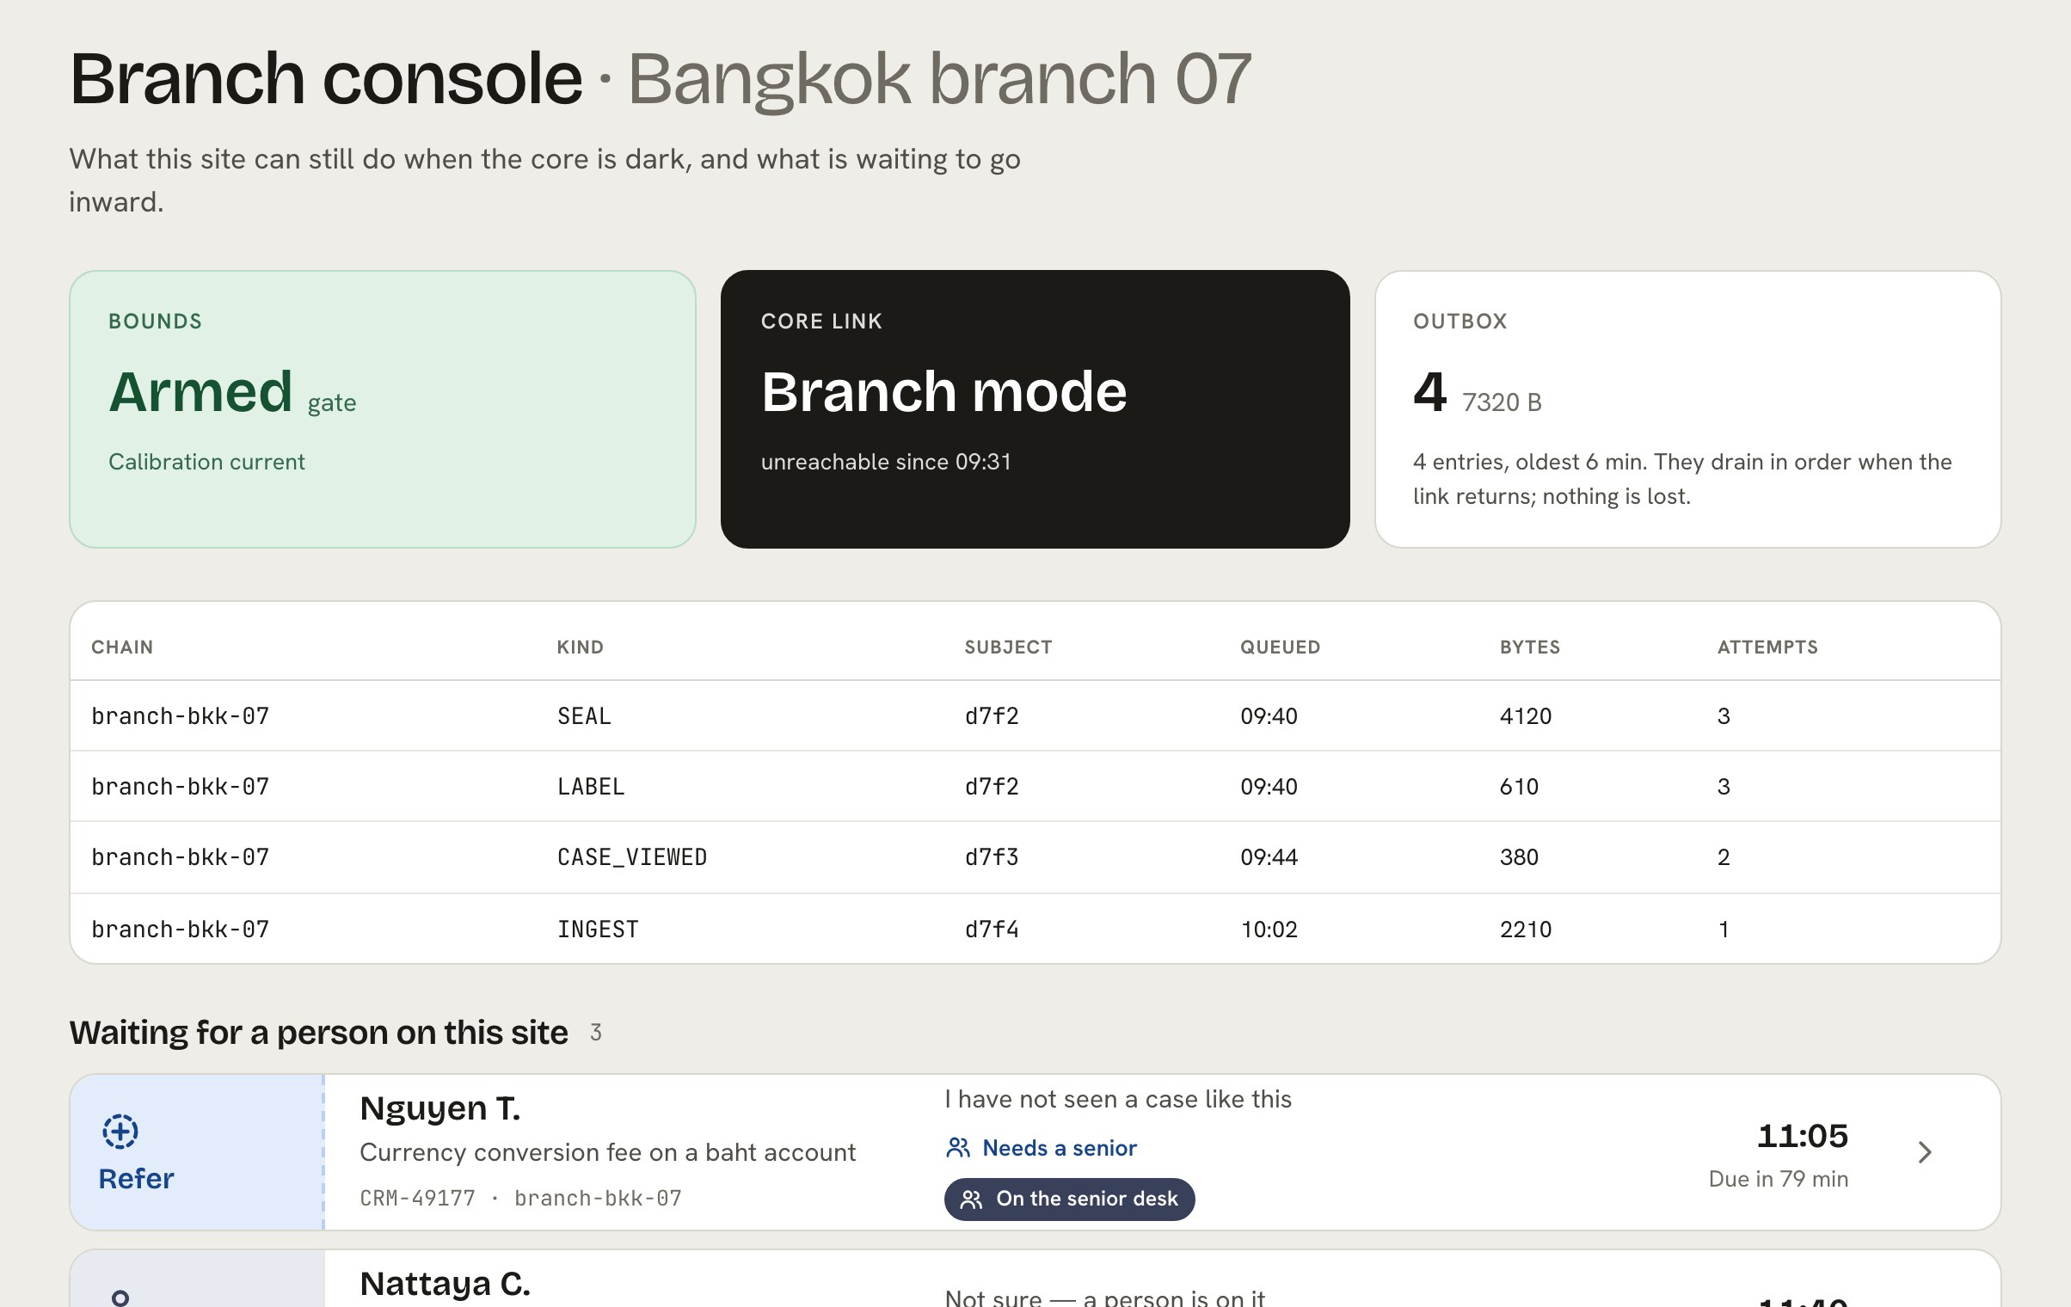Click subject d7f4 in the outbox table
Viewport: 2071px width, 1307px height.
tap(992, 929)
